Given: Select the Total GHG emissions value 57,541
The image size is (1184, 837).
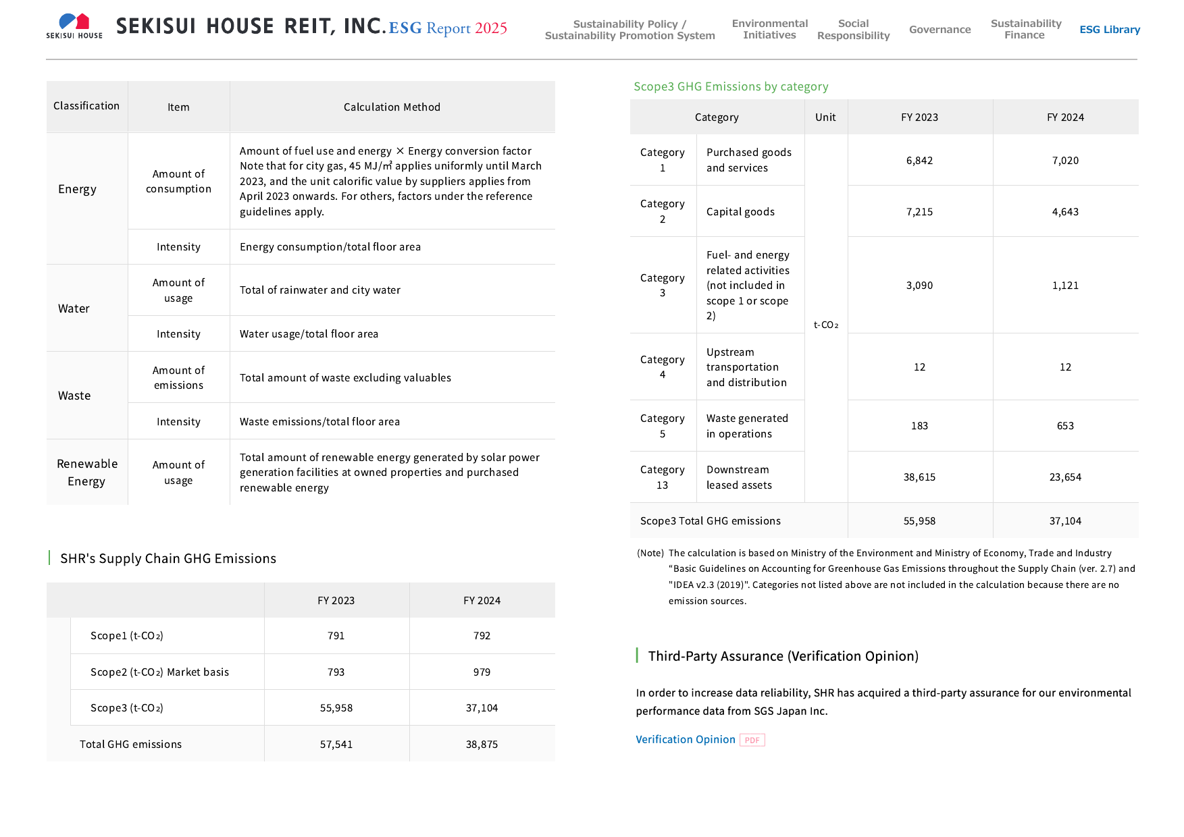Looking at the screenshot, I should pos(336,745).
